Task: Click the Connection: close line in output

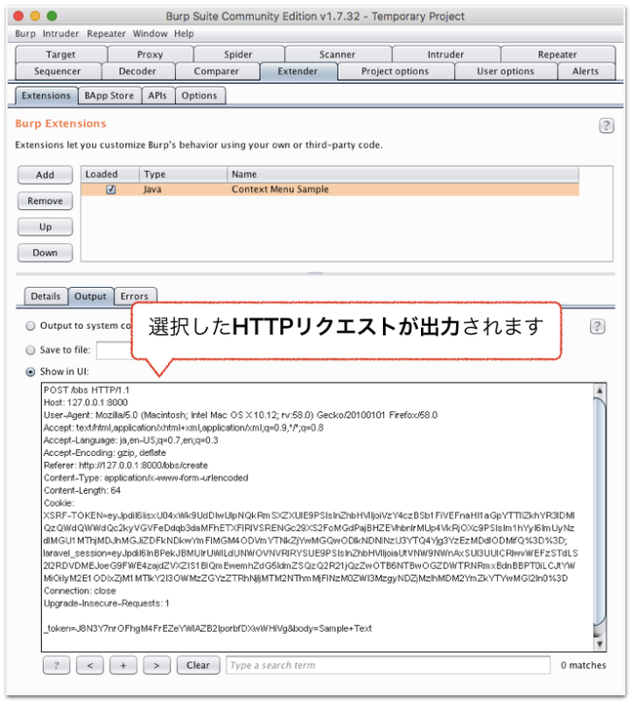Action: click(80, 591)
